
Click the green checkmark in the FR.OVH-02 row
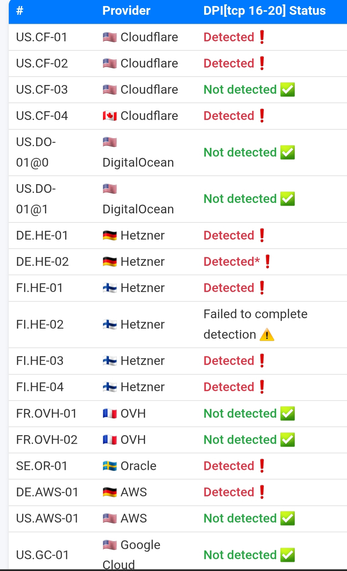pyautogui.click(x=287, y=440)
